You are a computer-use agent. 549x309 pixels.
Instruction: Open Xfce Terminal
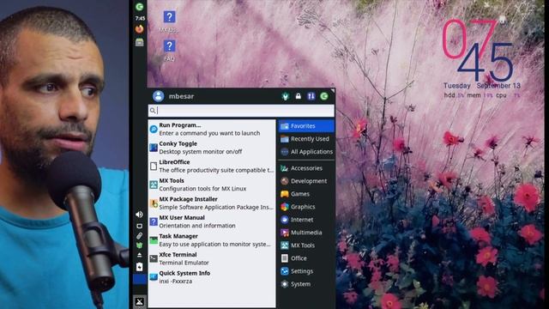(x=212, y=259)
